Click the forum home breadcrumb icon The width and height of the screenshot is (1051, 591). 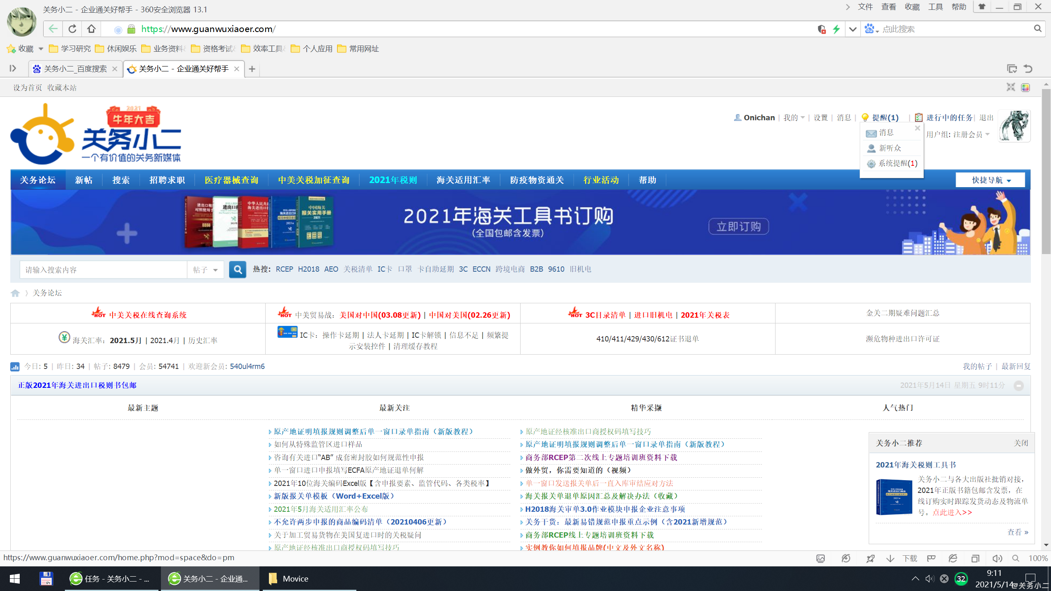tap(15, 293)
